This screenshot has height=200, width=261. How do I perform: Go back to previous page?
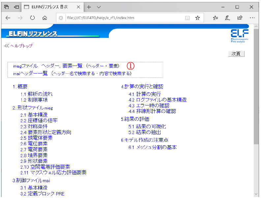(x=8, y=18)
